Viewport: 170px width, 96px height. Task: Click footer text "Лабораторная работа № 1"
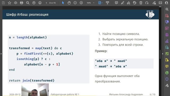[65, 94]
